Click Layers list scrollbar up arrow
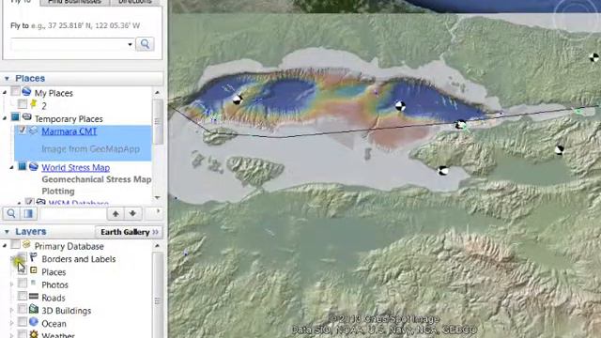Screen dimensions: 601x338 [x=157, y=246]
